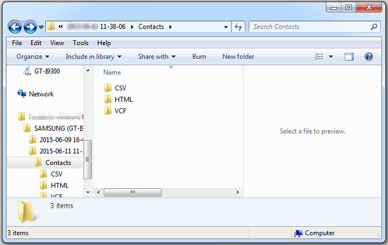Image resolution: width=388 pixels, height=245 pixels.
Task: Select SAMSUNG (GT-I9 folder in tree
Action: tap(53, 128)
